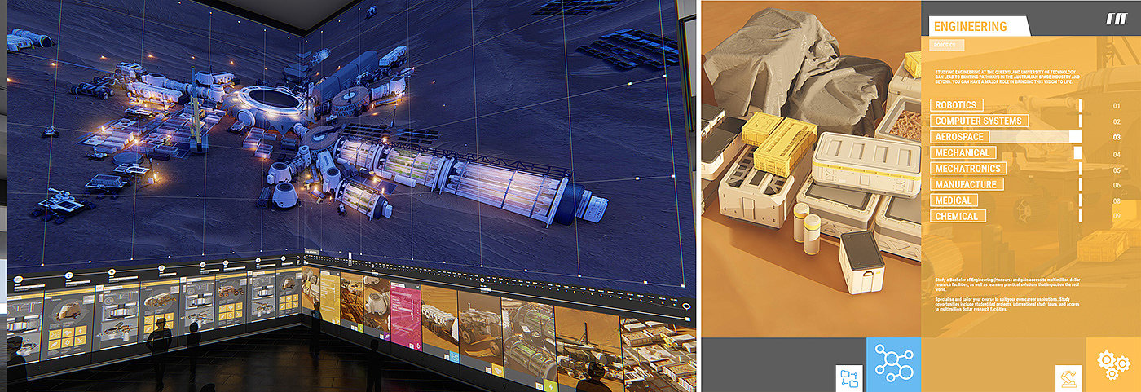Click the white level bar beside Mechanical

(x=1077, y=152)
